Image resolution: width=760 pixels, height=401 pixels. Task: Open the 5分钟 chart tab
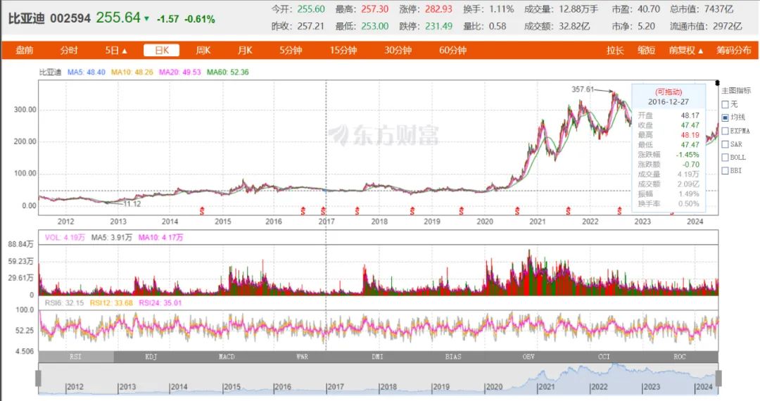tap(291, 51)
